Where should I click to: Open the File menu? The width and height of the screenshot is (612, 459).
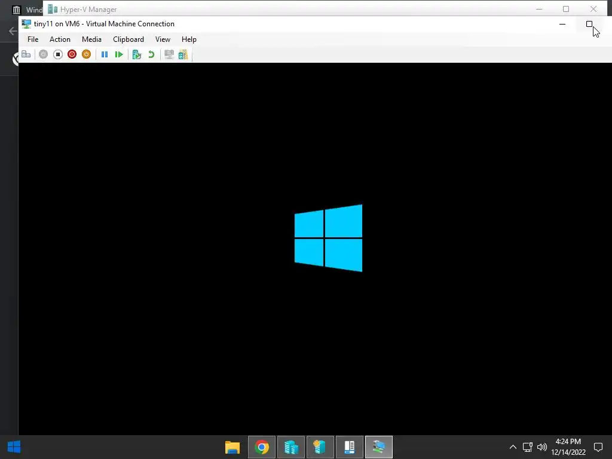(x=33, y=39)
